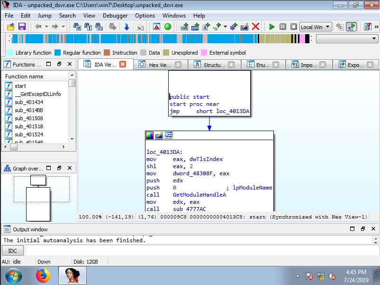Select sub_401524 in Functions list
The height and width of the screenshot is (285, 380).
(x=28, y=134)
